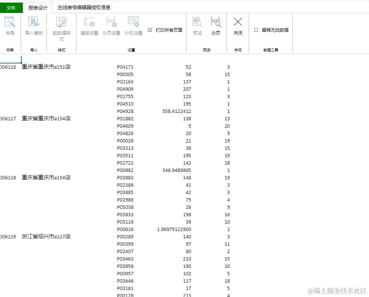Click the value 210 beside P03463
Screen dimensions: 369x297
187,259
